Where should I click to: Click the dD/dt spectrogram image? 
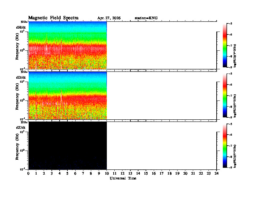coord(68,96)
